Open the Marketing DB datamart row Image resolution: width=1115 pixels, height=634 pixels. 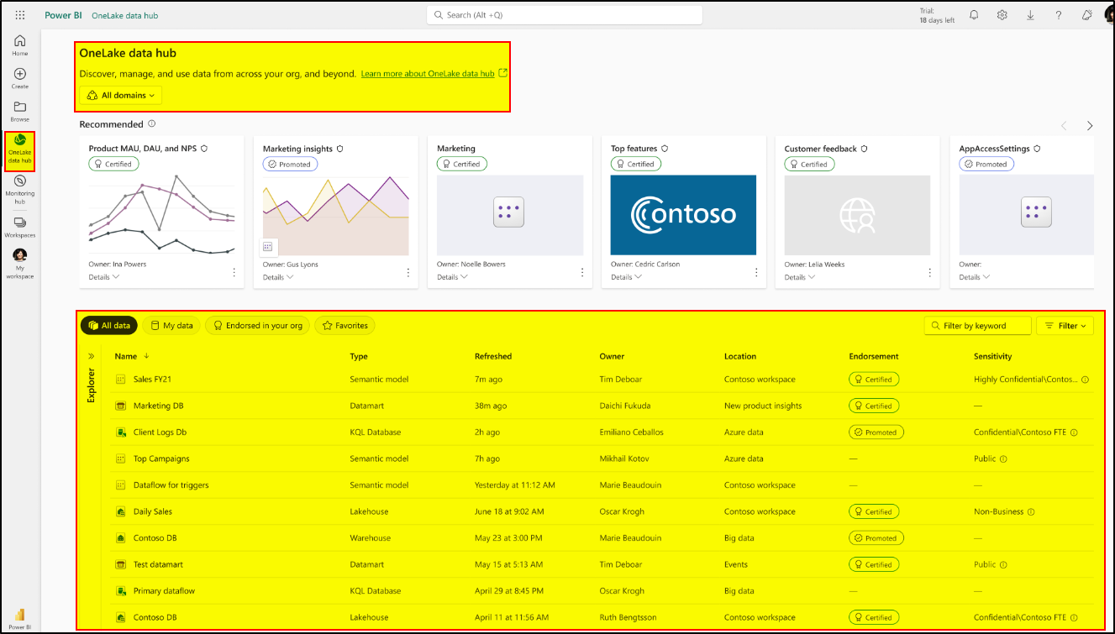coord(158,406)
